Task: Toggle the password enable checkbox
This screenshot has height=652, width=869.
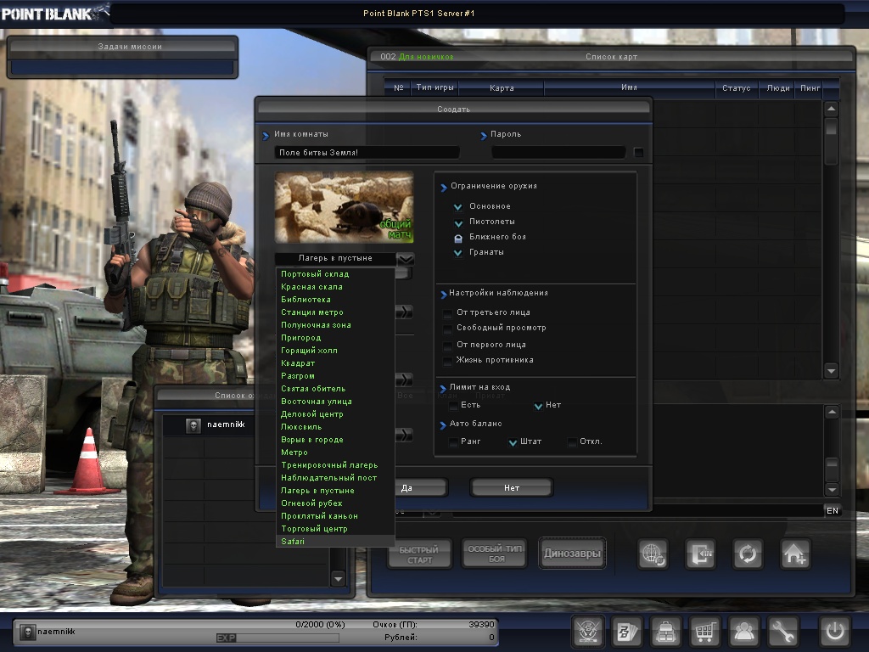Action: coord(638,152)
